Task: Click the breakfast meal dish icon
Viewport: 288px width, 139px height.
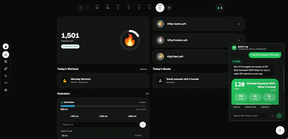Action: click(x=160, y=81)
